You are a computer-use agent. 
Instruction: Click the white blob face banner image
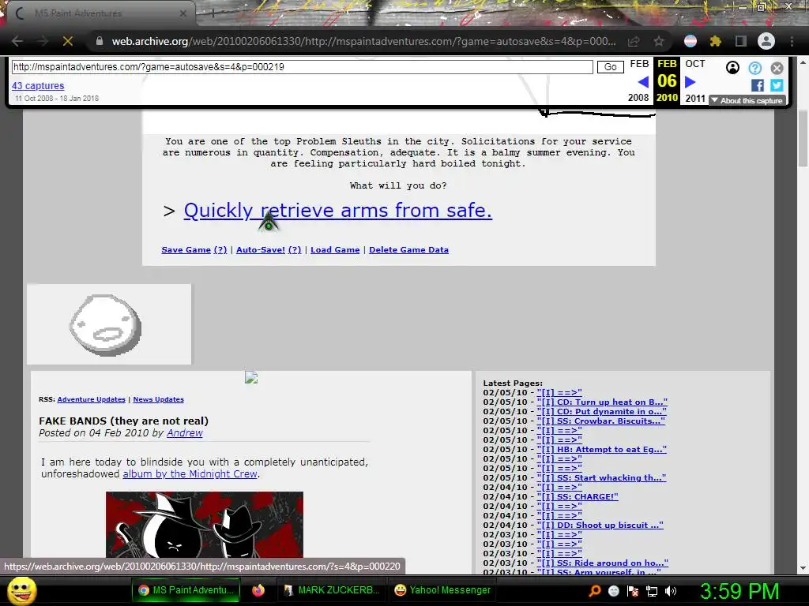click(x=109, y=324)
